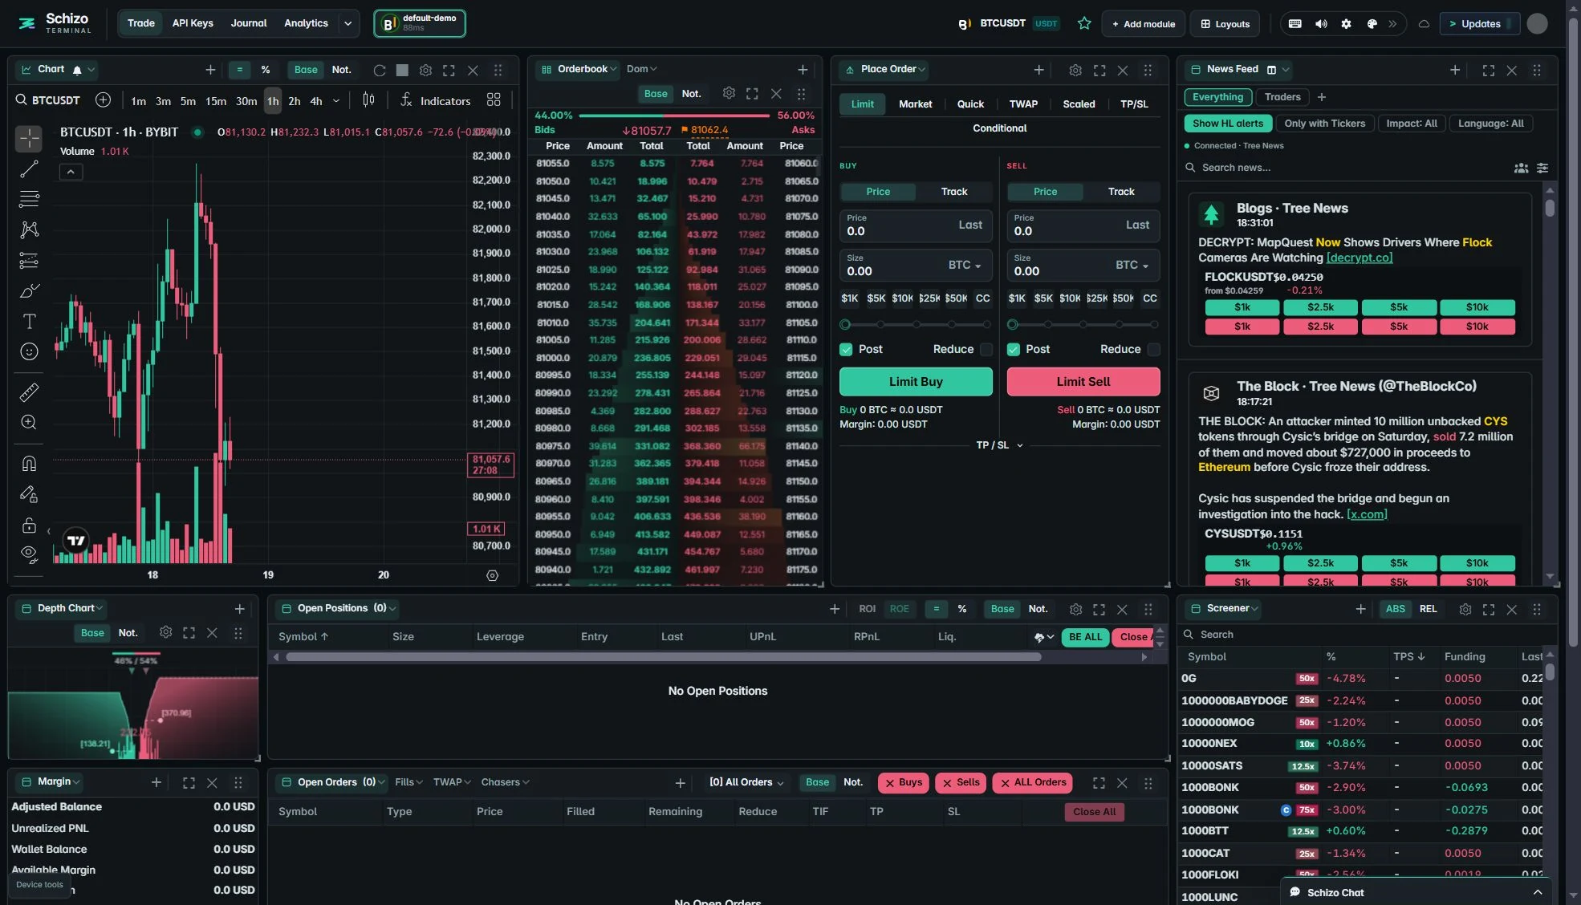Open global settings gear in top bar
The height and width of the screenshot is (905, 1581).
coord(1347,23)
